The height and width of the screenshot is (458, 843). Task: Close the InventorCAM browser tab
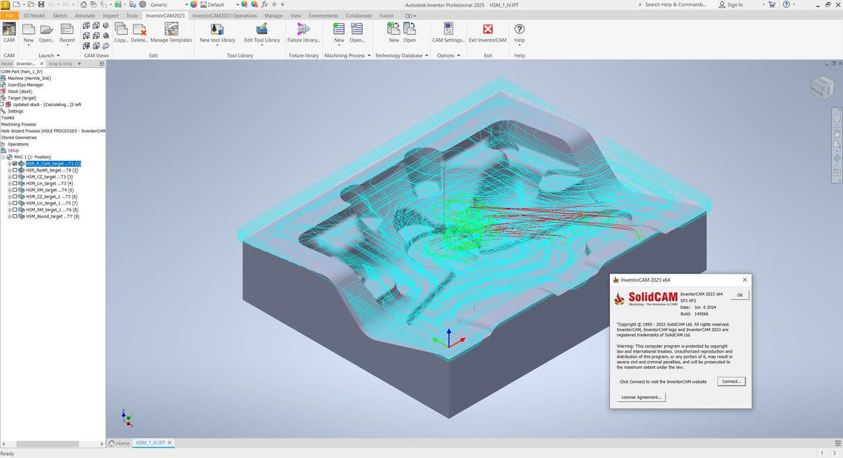click(x=41, y=64)
